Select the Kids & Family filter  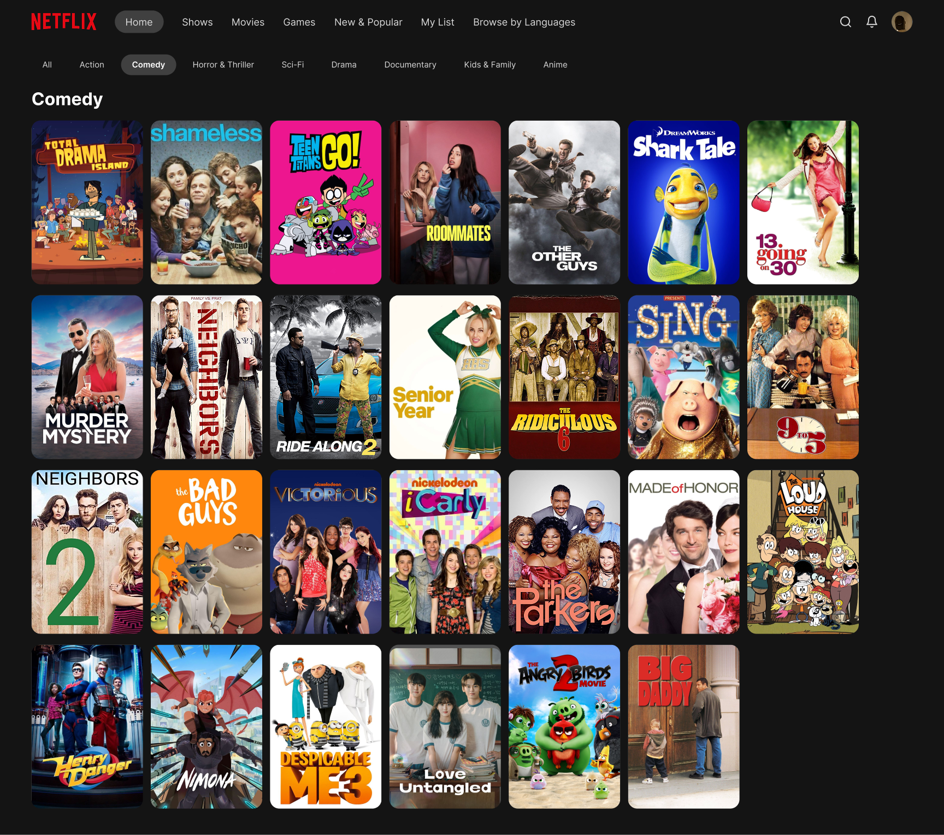489,64
